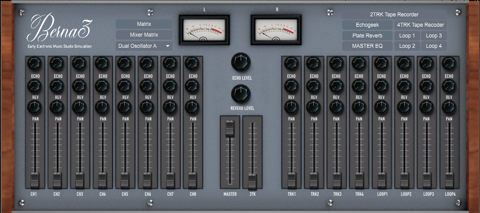Open the Matrix panel
480x213 pixels.
pos(144,24)
